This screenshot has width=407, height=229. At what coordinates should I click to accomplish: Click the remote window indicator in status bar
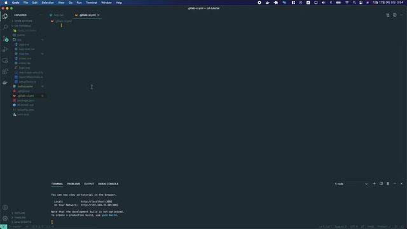(x=3, y=226)
